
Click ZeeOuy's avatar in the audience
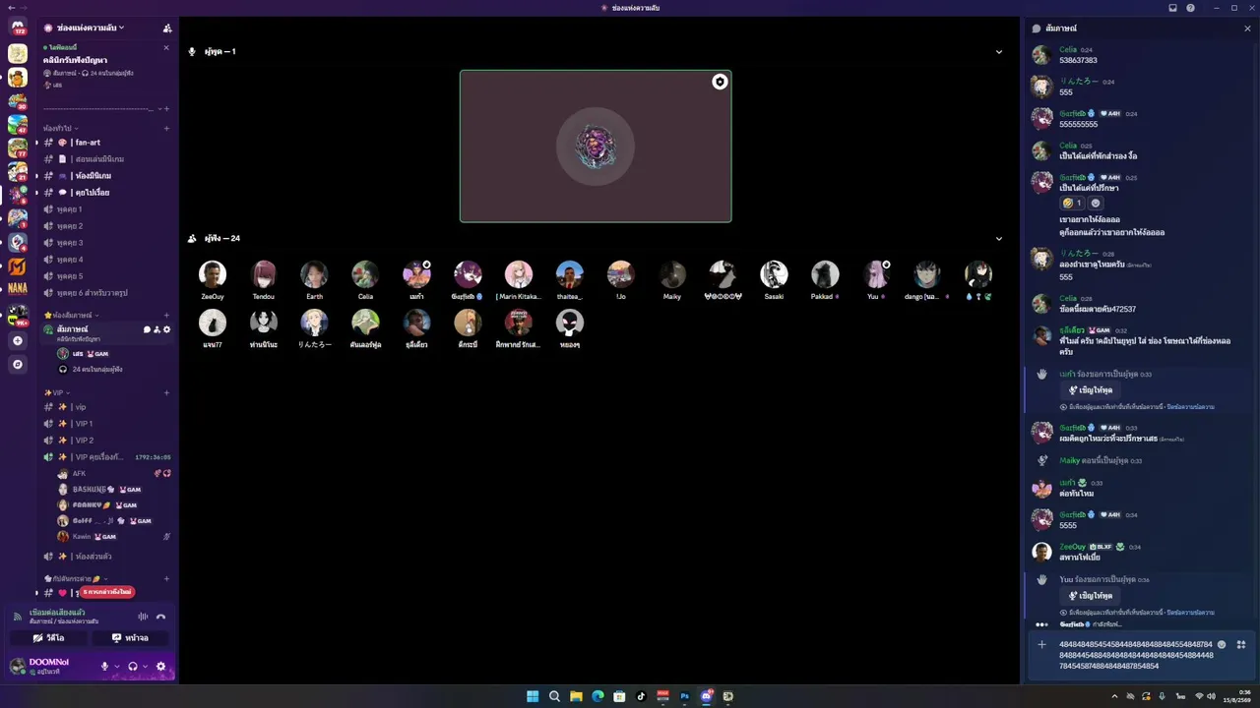tap(213, 274)
